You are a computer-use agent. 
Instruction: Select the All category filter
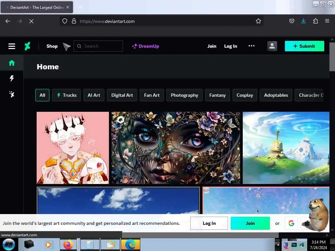(42, 95)
